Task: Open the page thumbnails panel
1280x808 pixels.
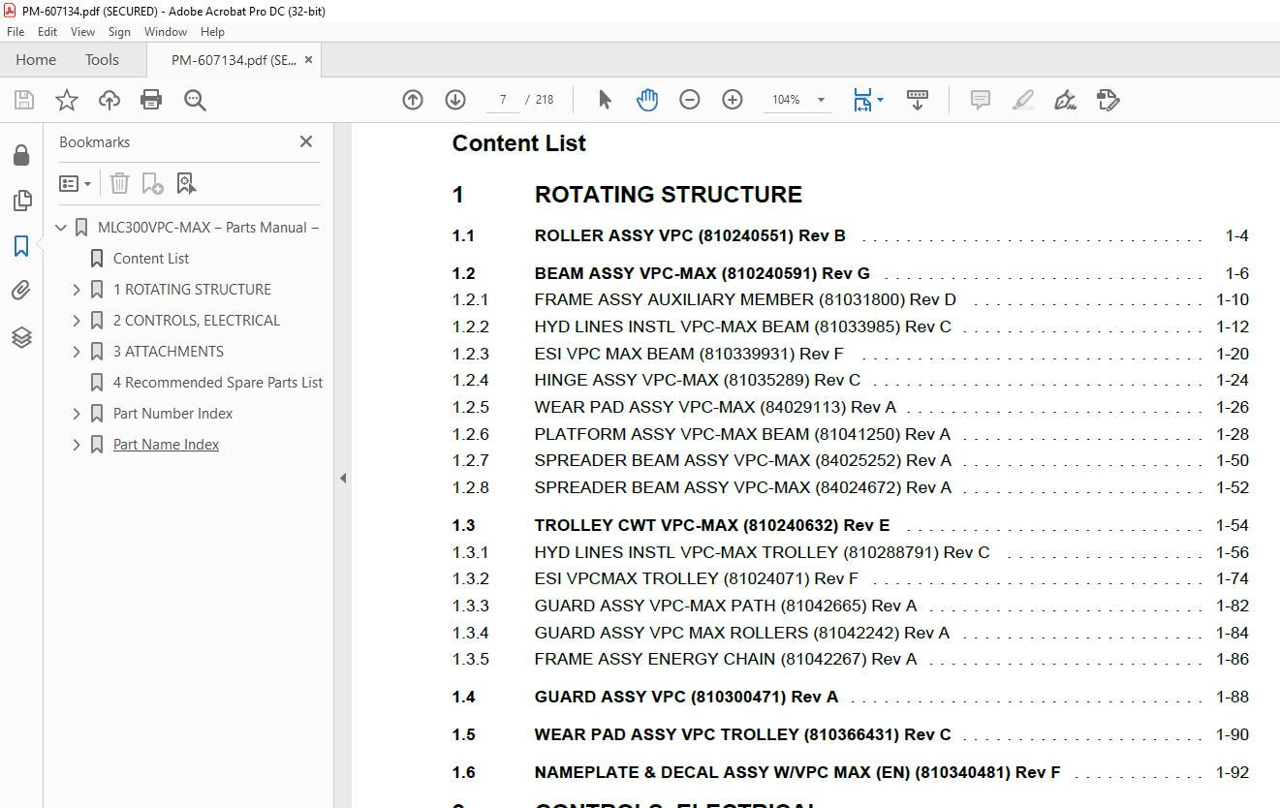Action: 21,201
